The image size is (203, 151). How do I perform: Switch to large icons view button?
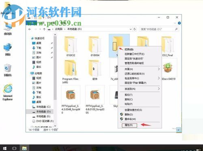click(x=179, y=129)
